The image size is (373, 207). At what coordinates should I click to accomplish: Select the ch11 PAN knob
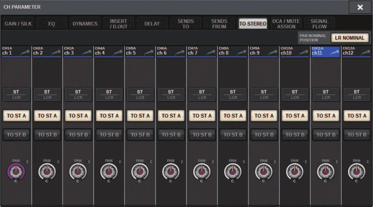click(x=325, y=171)
